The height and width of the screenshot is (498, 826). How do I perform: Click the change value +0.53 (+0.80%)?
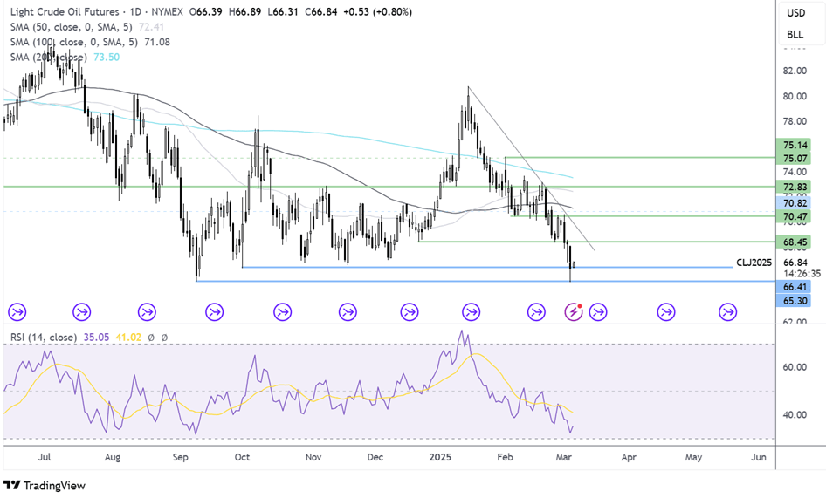click(x=377, y=11)
